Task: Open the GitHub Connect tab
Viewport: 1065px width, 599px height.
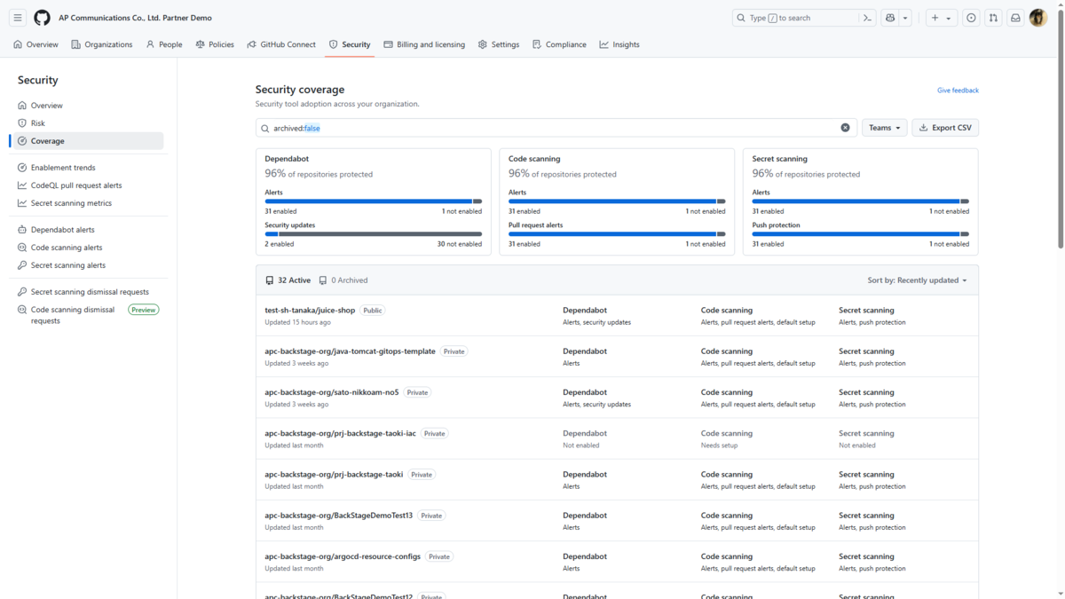Action: point(281,44)
